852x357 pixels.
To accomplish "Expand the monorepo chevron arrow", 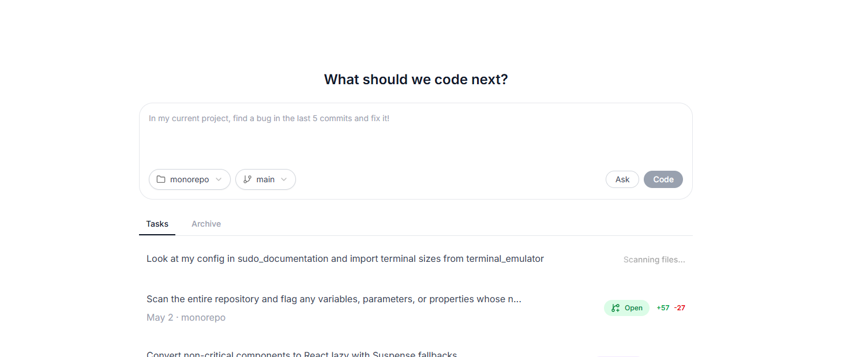I will 219,179.
